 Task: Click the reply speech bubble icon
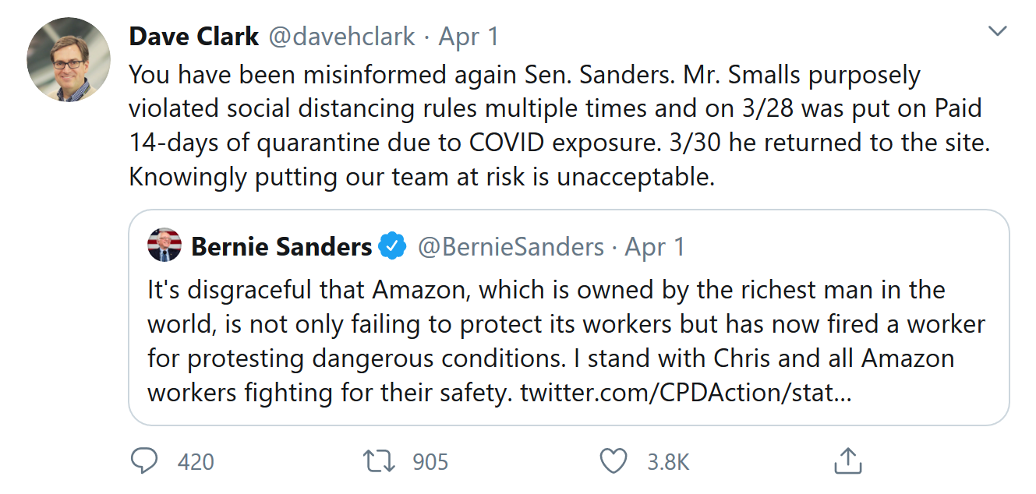point(145,461)
